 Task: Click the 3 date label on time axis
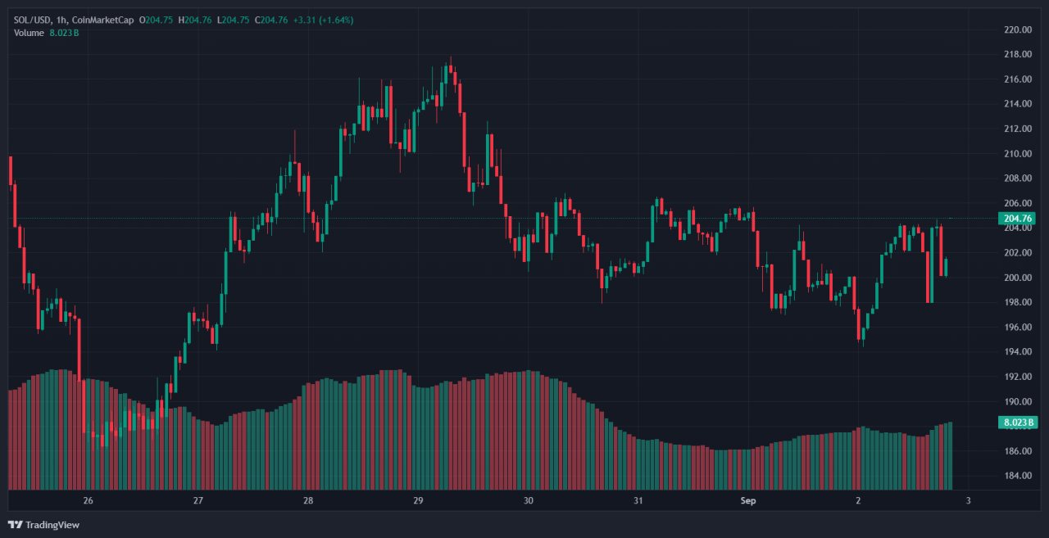point(968,500)
